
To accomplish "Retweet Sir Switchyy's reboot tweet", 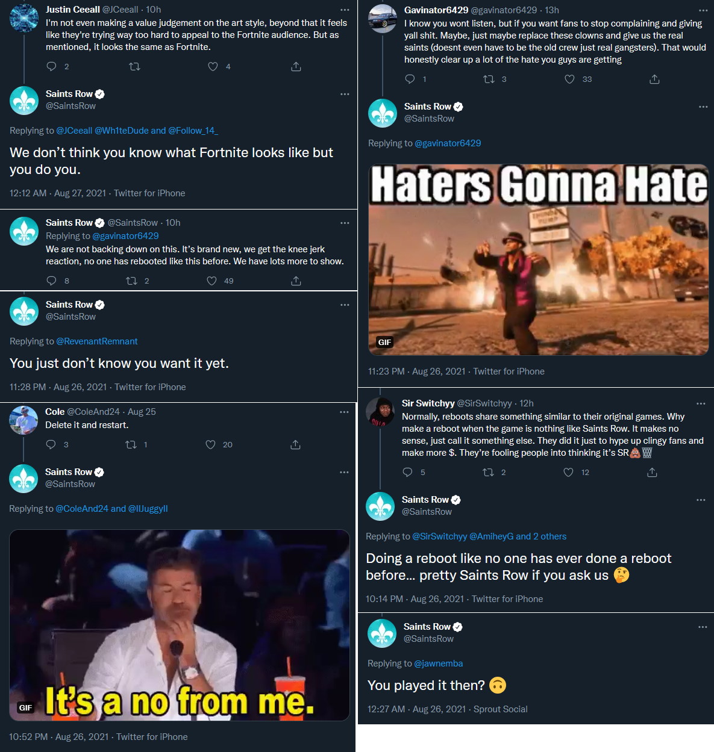I will coord(489,472).
